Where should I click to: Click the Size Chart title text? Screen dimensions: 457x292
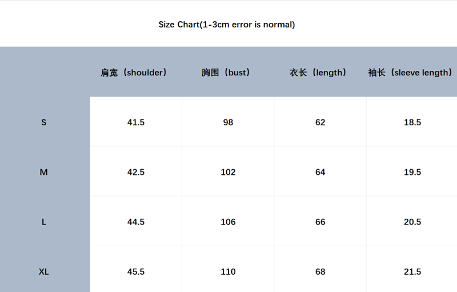click(x=226, y=25)
